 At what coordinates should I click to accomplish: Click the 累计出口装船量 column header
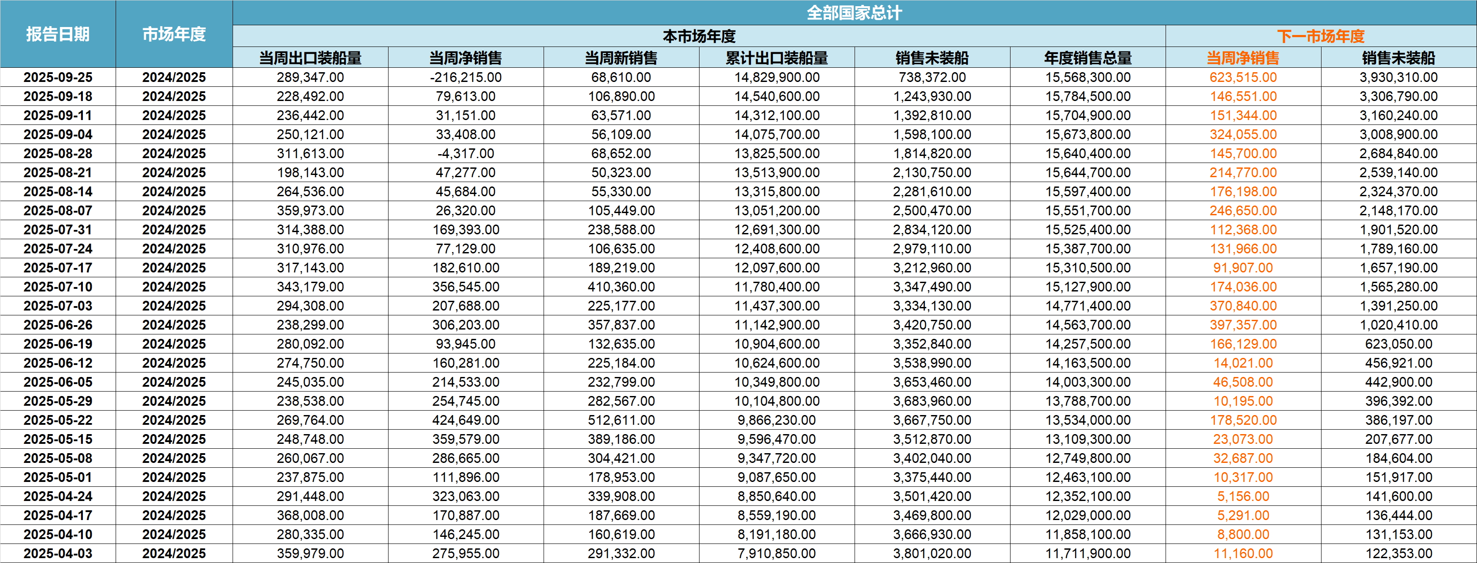[x=776, y=58]
